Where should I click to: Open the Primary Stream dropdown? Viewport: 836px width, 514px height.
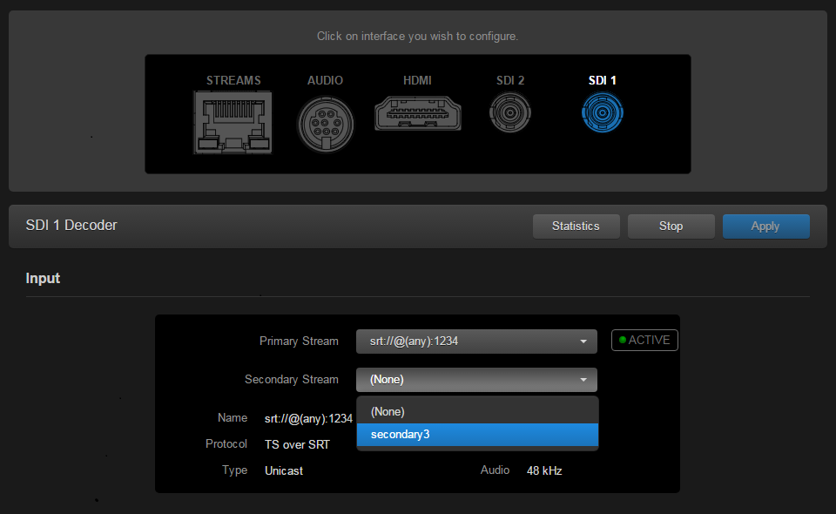click(476, 341)
